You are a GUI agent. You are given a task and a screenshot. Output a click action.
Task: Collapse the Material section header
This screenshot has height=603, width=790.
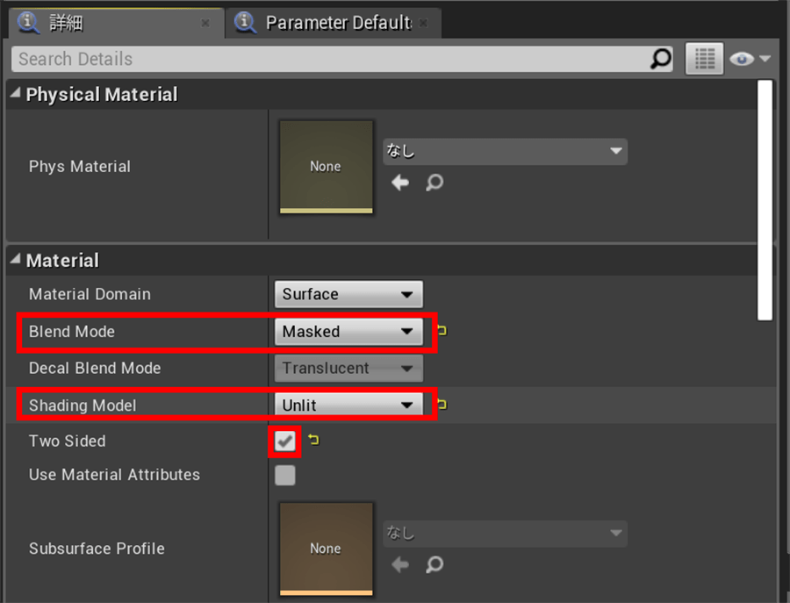pos(15,260)
